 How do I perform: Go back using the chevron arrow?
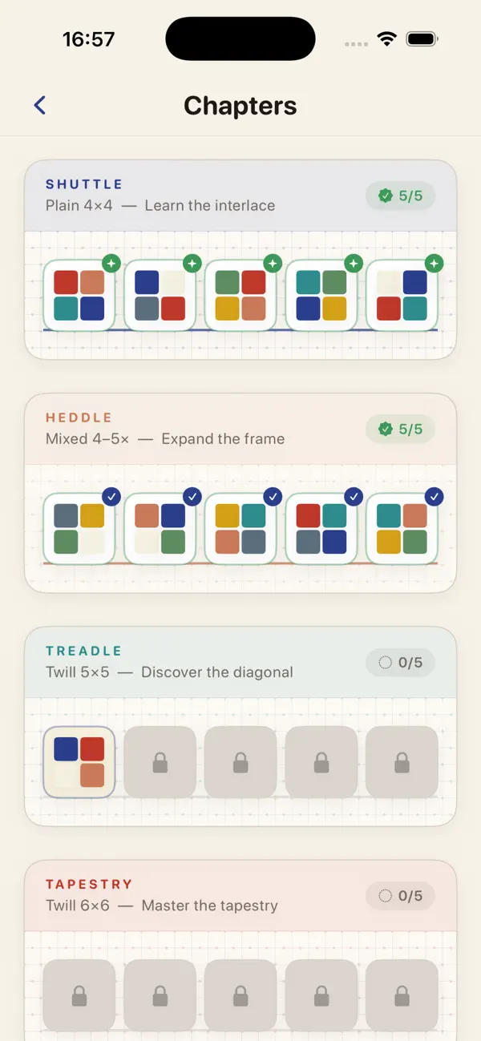click(x=40, y=105)
